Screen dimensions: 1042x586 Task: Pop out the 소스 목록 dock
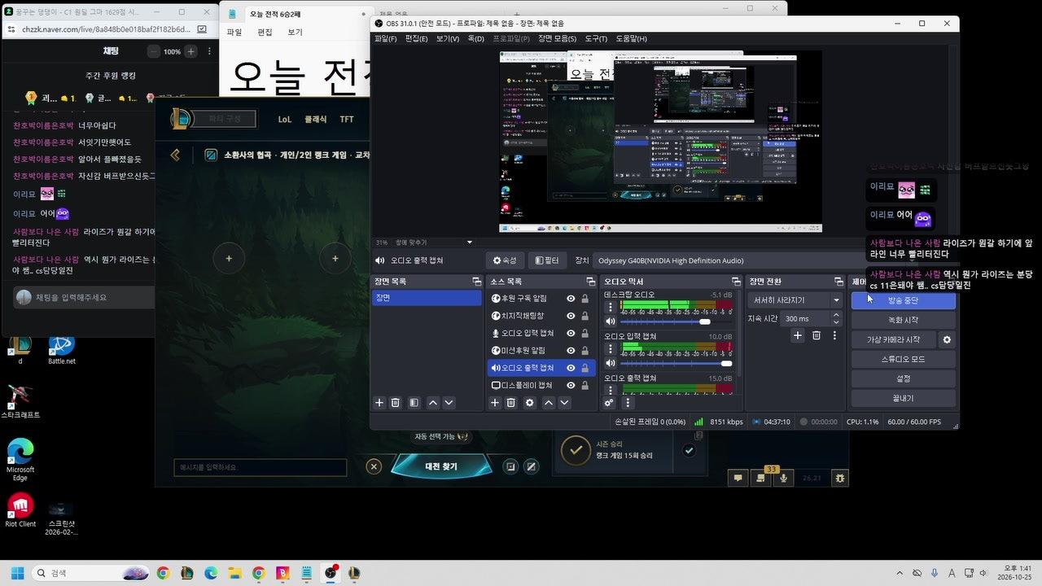[x=592, y=282]
